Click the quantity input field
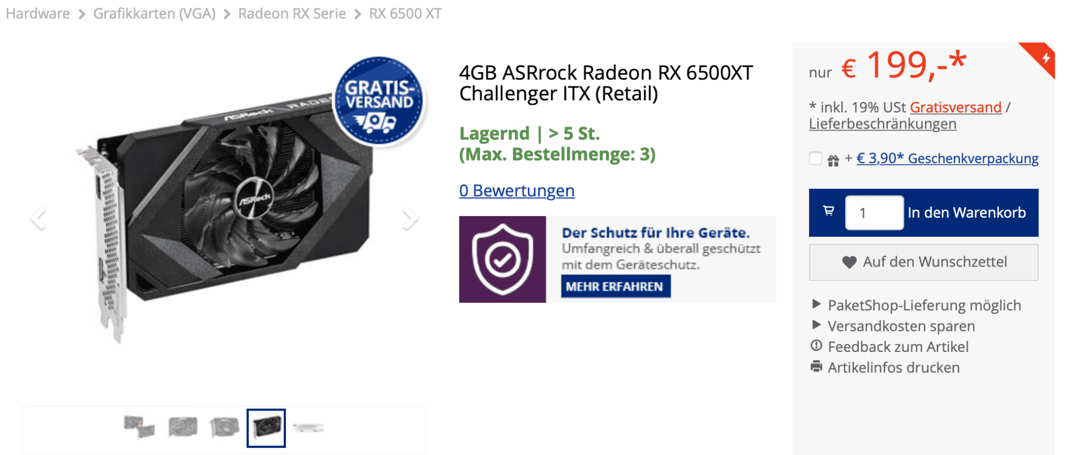Image resolution: width=1066 pixels, height=455 pixels. [874, 213]
